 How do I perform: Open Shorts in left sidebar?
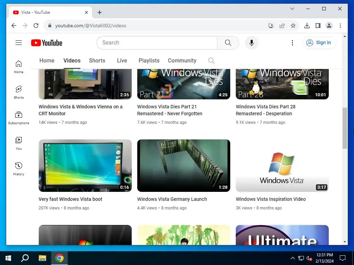click(19, 92)
